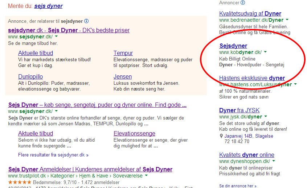
Task: Click 'sejs dyner' spelling suggestion link
Action: click(48, 6)
